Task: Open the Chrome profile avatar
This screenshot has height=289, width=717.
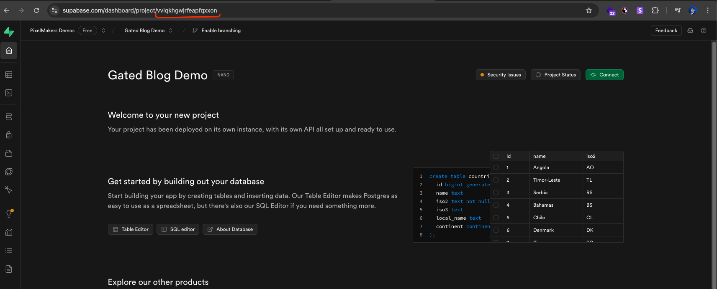Action: [x=693, y=10]
